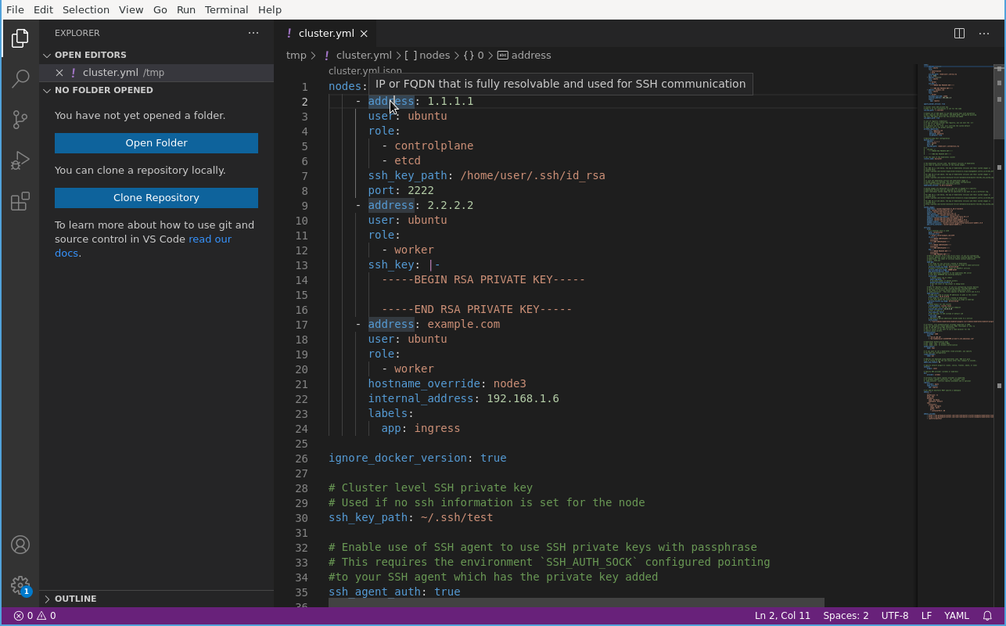Click the address breadcrumb segment
The width and height of the screenshot is (1006, 626).
coord(524,56)
